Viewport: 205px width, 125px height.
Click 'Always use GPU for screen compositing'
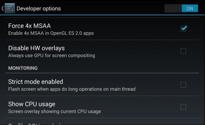52,56
